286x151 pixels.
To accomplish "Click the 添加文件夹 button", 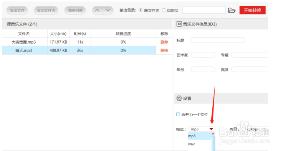I will (x=46, y=10).
